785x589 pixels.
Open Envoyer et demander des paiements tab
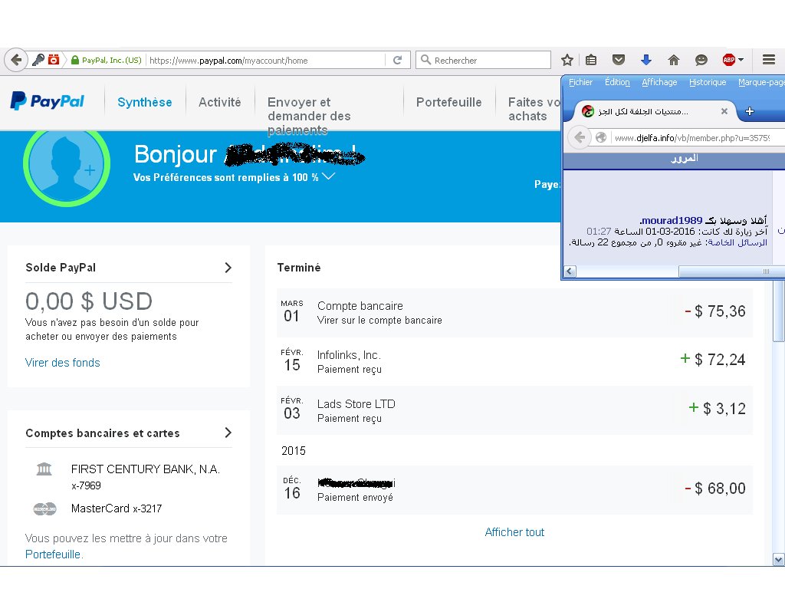tap(309, 116)
